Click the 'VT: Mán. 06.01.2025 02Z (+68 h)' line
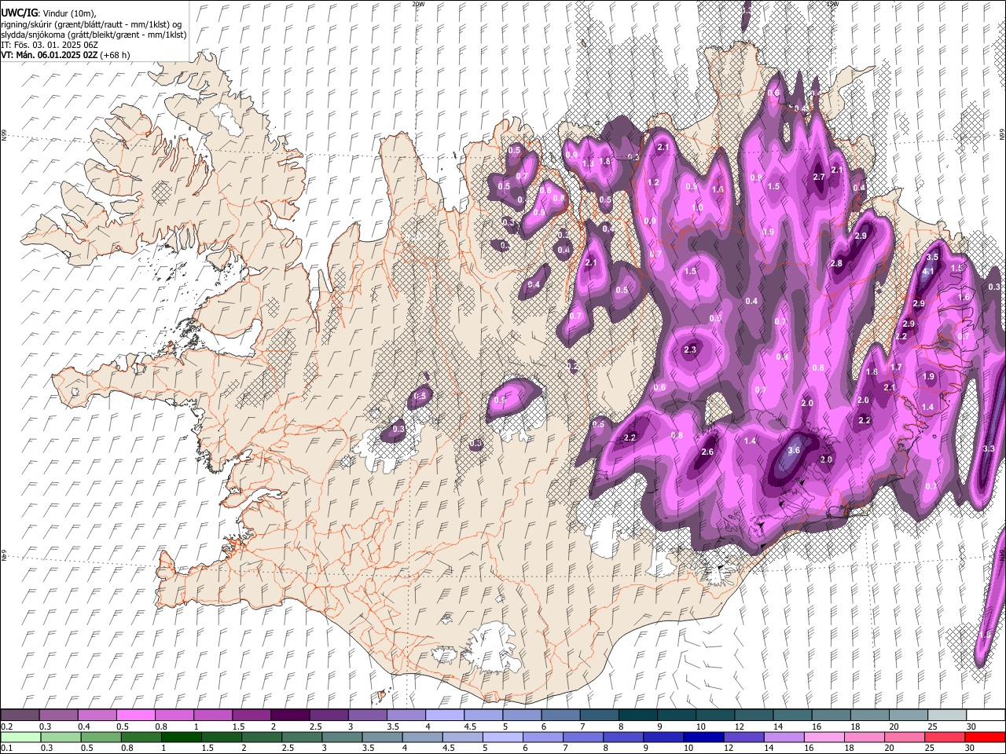The height and width of the screenshot is (754, 1006). pyautogui.click(x=65, y=55)
